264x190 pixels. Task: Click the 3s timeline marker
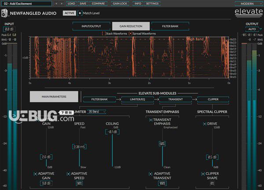tap(109, 83)
